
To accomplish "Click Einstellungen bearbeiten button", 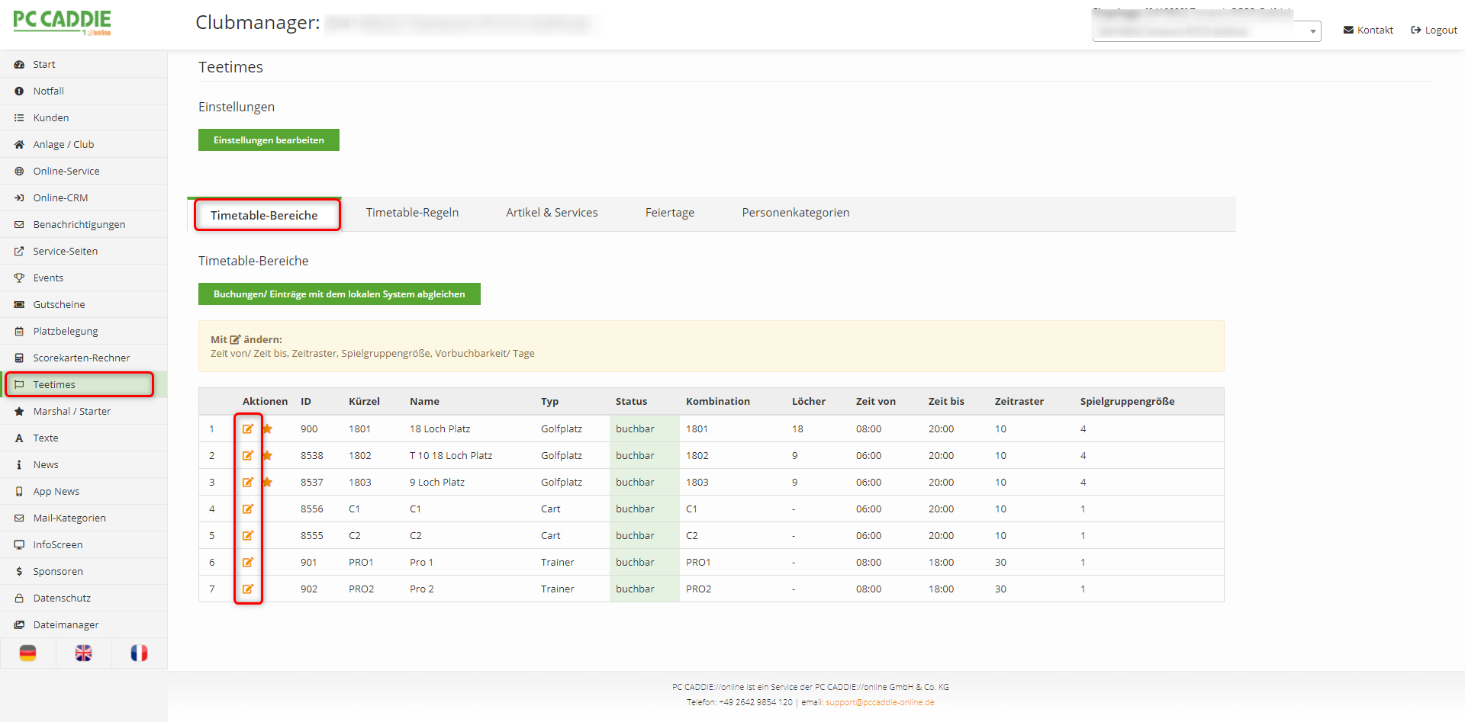I will click(x=269, y=140).
